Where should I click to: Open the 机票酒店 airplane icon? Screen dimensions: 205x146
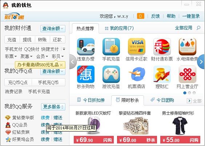[137, 74]
